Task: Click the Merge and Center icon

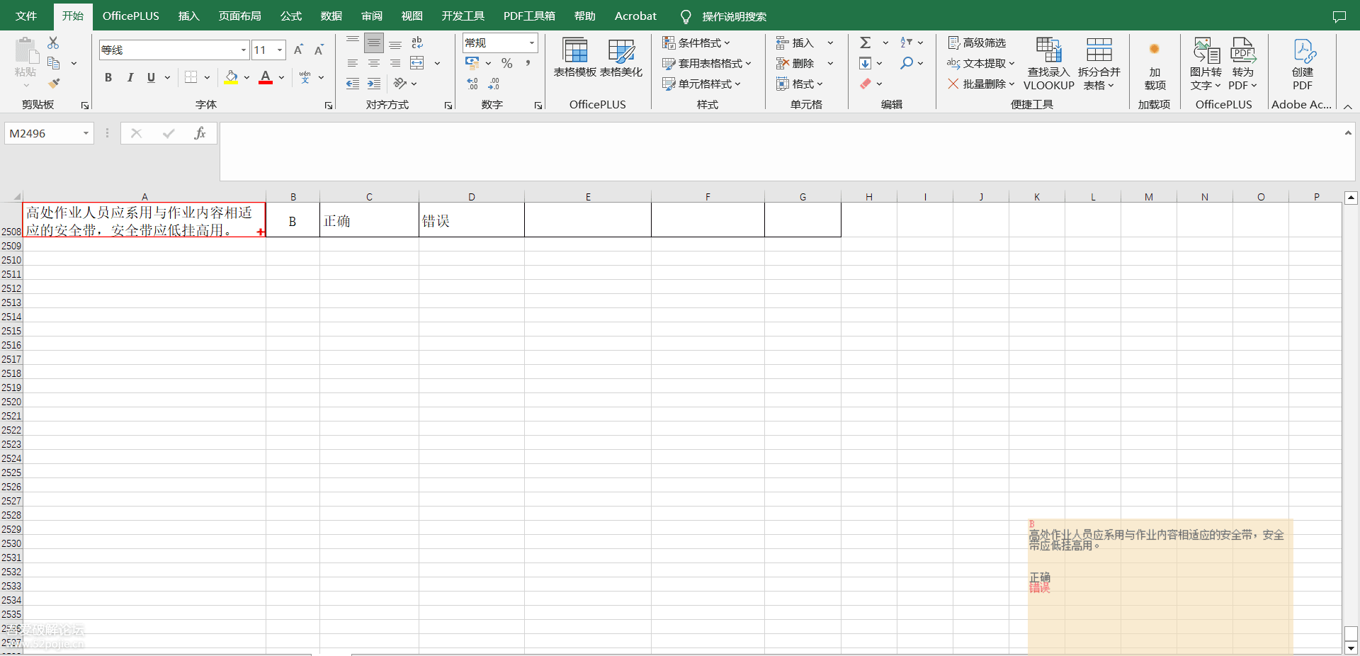Action: (x=417, y=63)
